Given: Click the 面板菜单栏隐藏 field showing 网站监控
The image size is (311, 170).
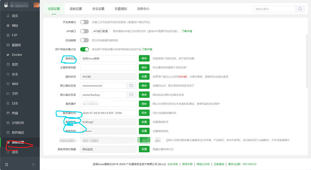Looking at the screenshot, I should [108, 149].
